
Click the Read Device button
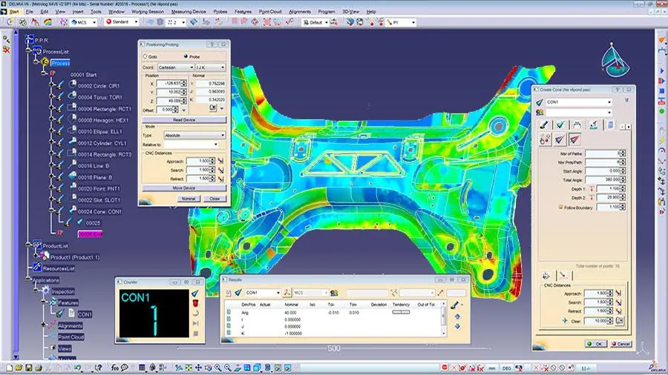(x=184, y=119)
